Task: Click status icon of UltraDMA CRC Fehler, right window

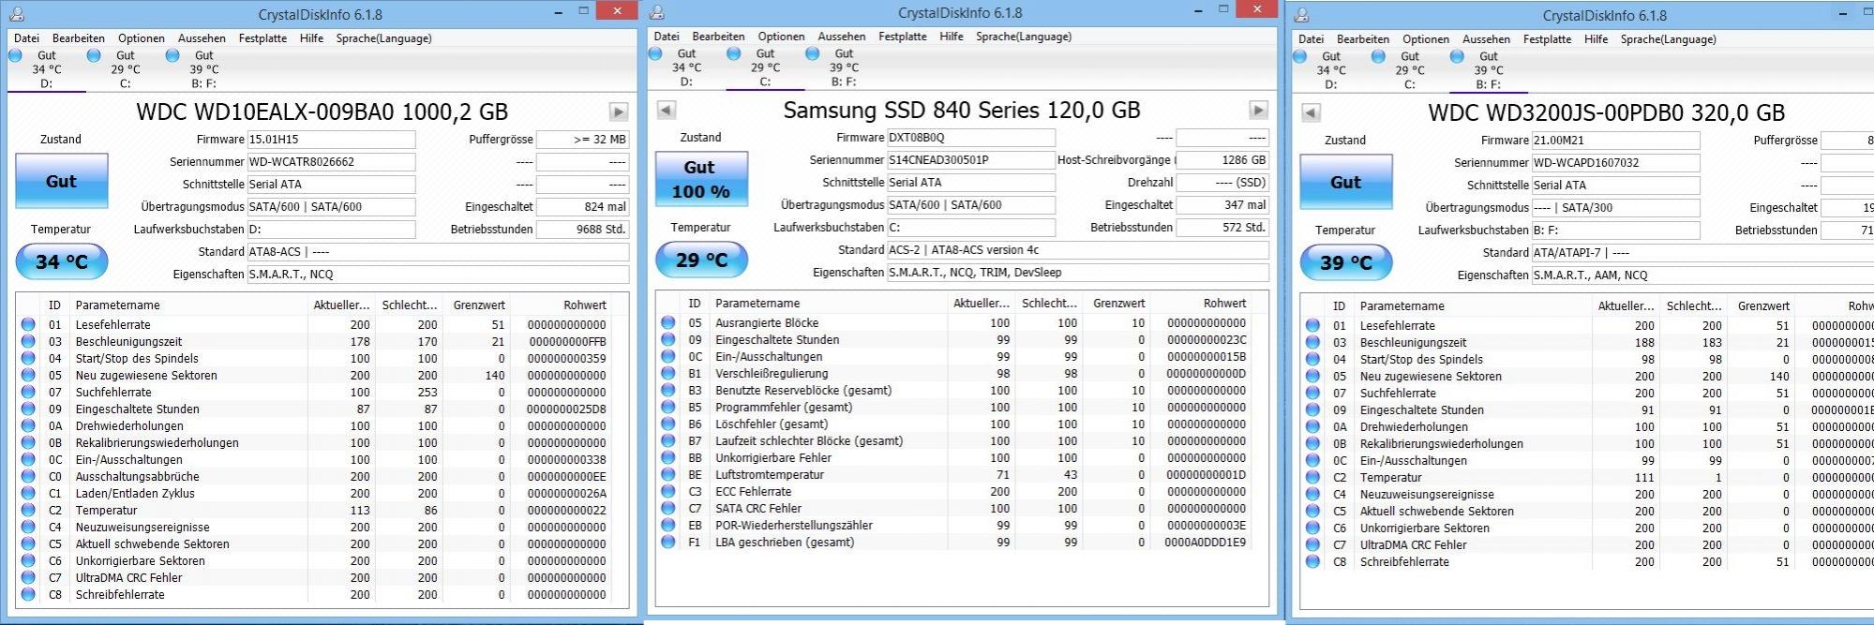Action: pos(1312,545)
